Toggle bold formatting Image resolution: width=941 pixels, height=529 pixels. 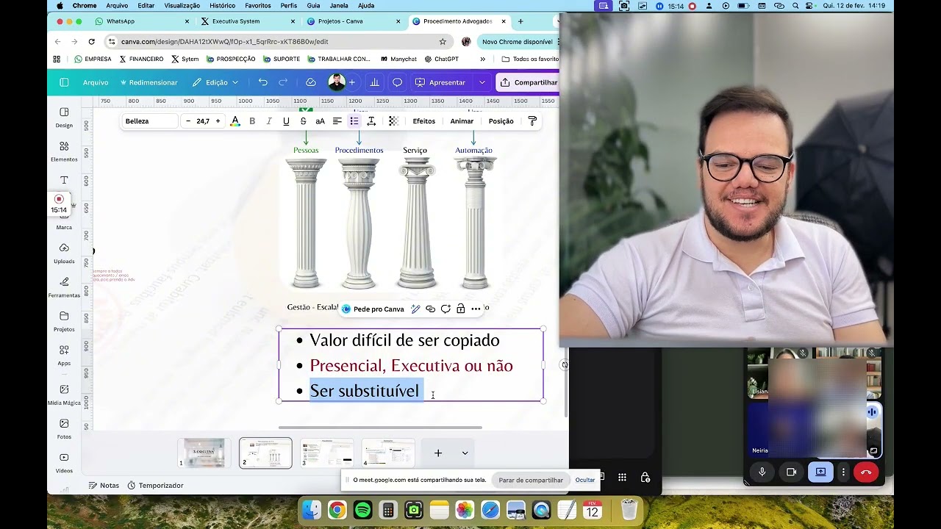(x=252, y=121)
